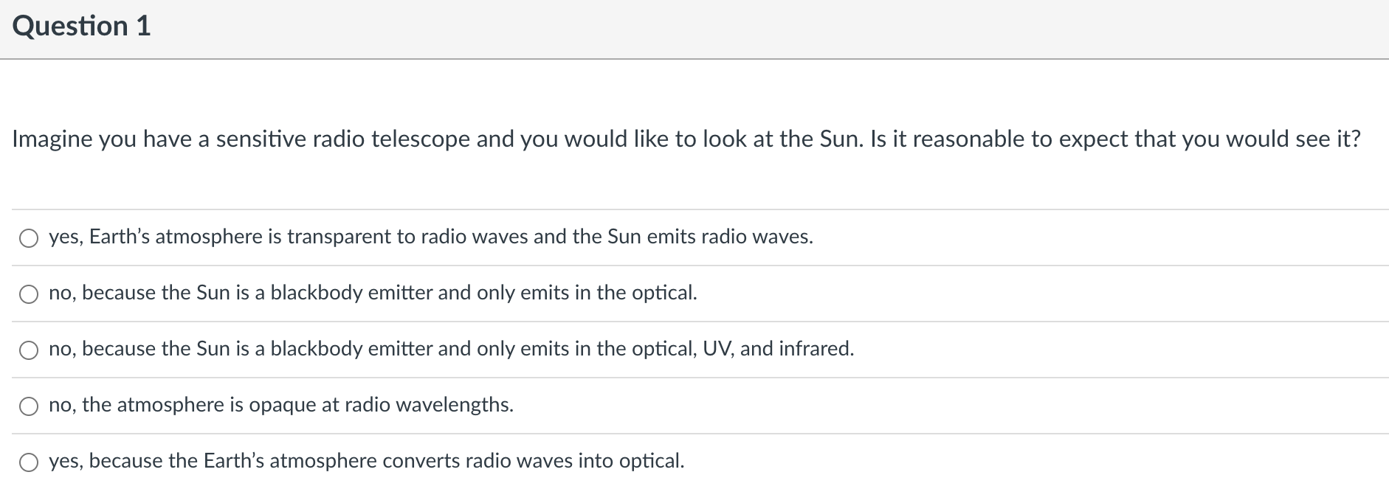This screenshot has width=1389, height=503.
Task: Click answer label ending 'only emits in the optical.'
Action: (373, 293)
